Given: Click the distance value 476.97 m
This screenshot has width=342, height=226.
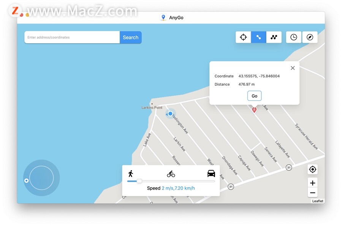Looking at the screenshot, I should (247, 84).
